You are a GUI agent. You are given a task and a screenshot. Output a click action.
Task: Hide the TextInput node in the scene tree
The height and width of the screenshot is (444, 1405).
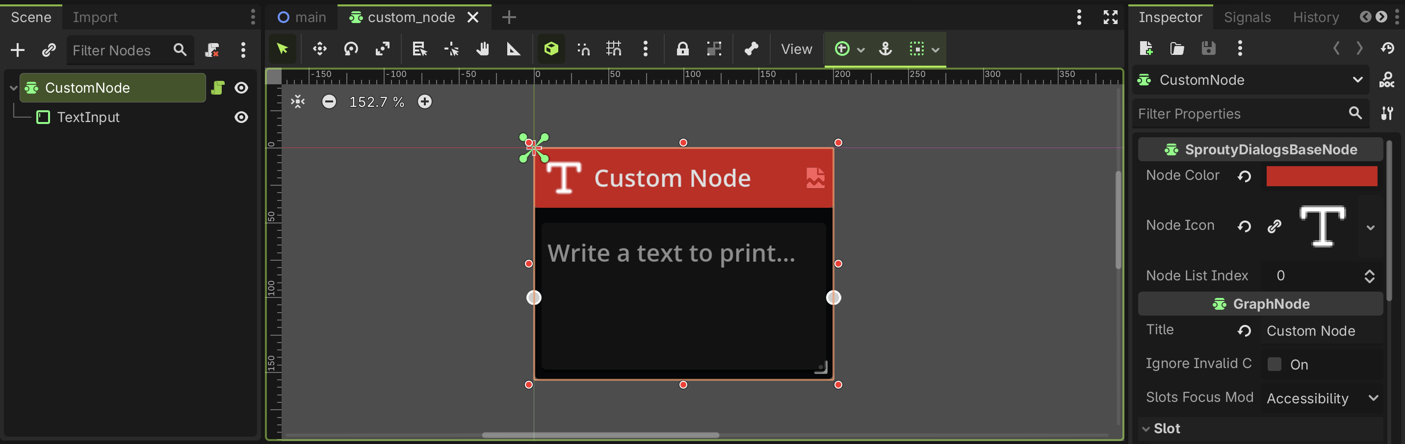click(x=242, y=117)
